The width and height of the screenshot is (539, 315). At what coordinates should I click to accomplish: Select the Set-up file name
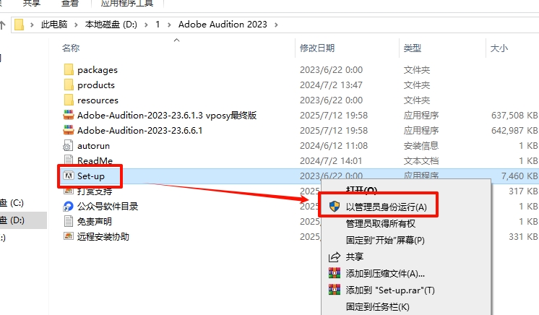91,176
